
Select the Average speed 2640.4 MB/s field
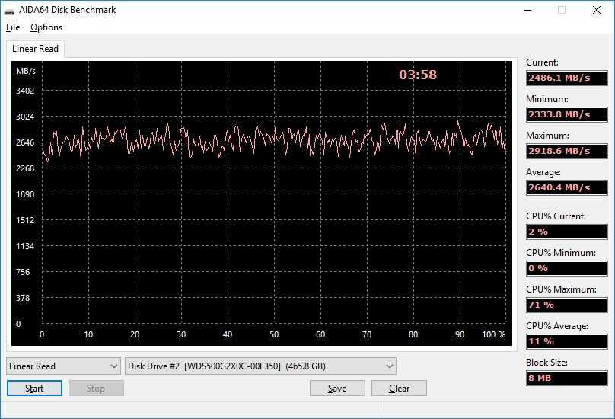point(566,187)
